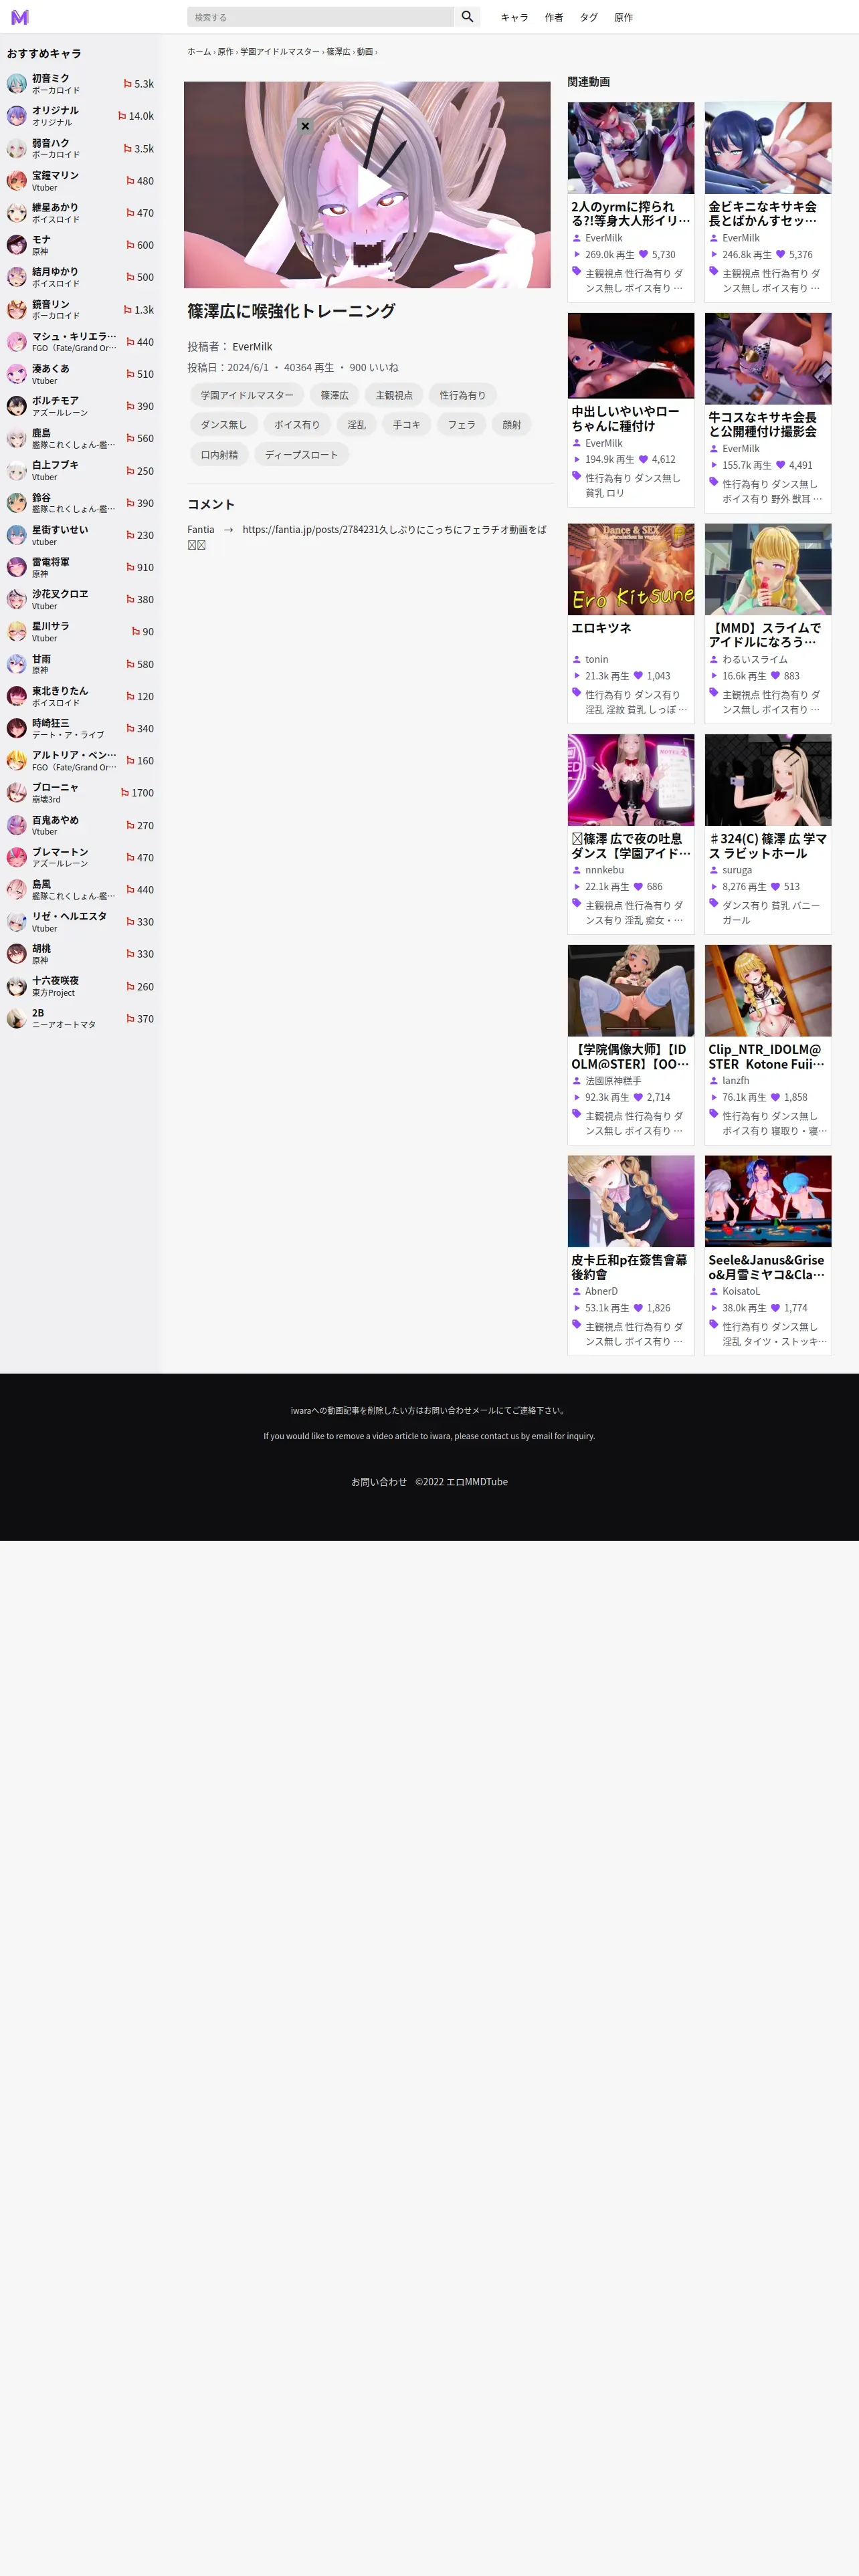Click the ボルチモア avatar icon
Image resolution: width=859 pixels, height=2576 pixels.
(x=17, y=406)
